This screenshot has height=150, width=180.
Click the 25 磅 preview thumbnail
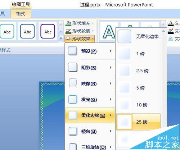[x=124, y=122]
